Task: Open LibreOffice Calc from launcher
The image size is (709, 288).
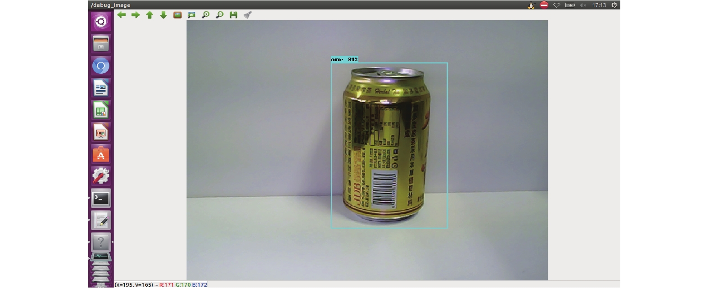Action: coord(101,110)
